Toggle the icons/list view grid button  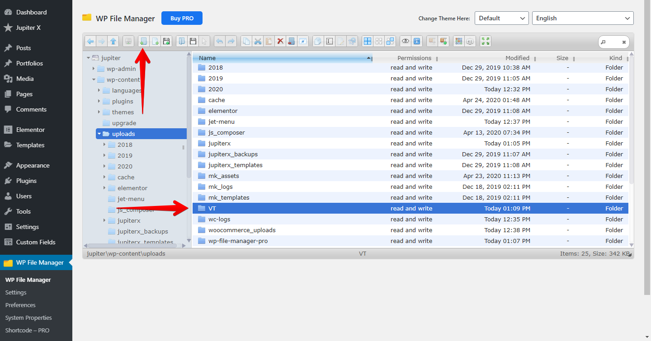tap(459, 41)
